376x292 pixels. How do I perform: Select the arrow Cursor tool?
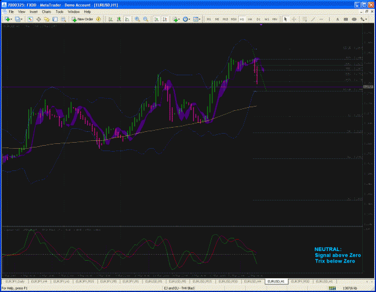coord(285,19)
